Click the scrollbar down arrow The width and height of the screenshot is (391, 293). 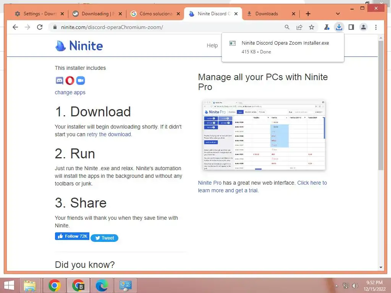click(x=381, y=267)
